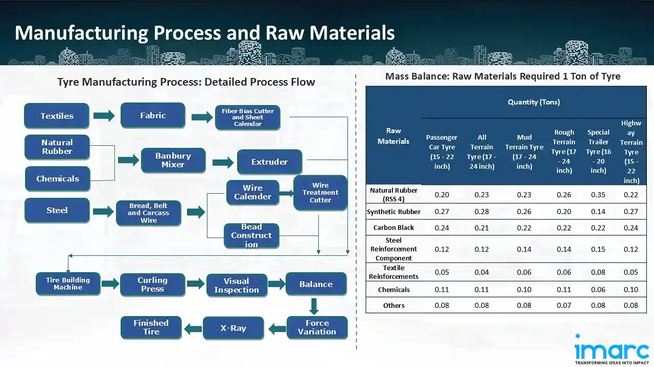Click the Raw Materials table header cell

(393, 136)
